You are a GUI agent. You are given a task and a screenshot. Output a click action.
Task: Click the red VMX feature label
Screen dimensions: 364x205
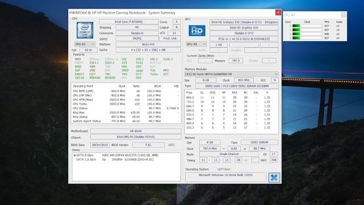(x=92, y=71)
